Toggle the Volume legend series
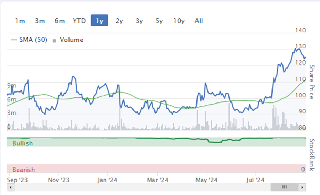The width and height of the screenshot is (320, 195). click(x=72, y=40)
